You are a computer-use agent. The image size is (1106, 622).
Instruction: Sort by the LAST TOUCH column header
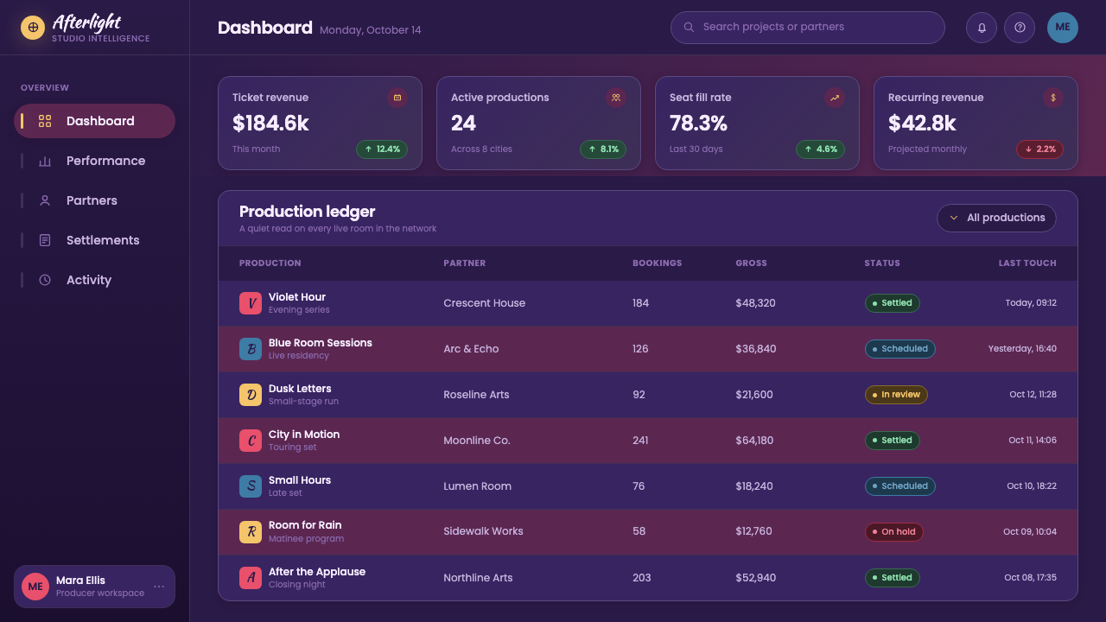click(x=1027, y=263)
